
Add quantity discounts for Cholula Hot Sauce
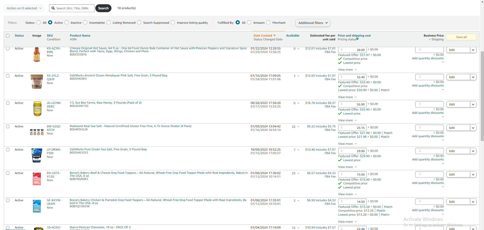[x=428, y=58]
